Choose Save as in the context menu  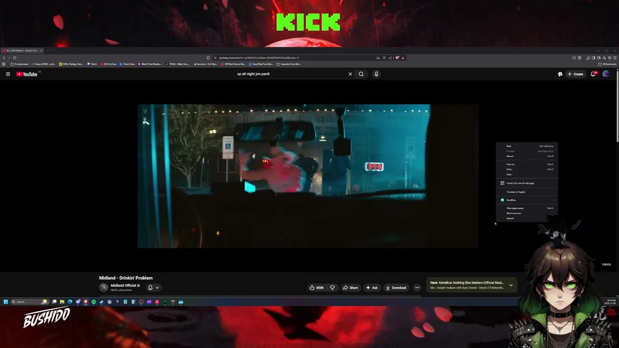[x=526, y=164]
